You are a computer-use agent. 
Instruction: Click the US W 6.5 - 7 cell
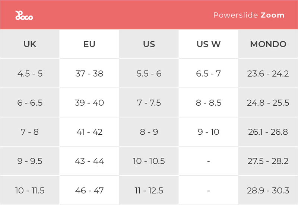[209, 74]
